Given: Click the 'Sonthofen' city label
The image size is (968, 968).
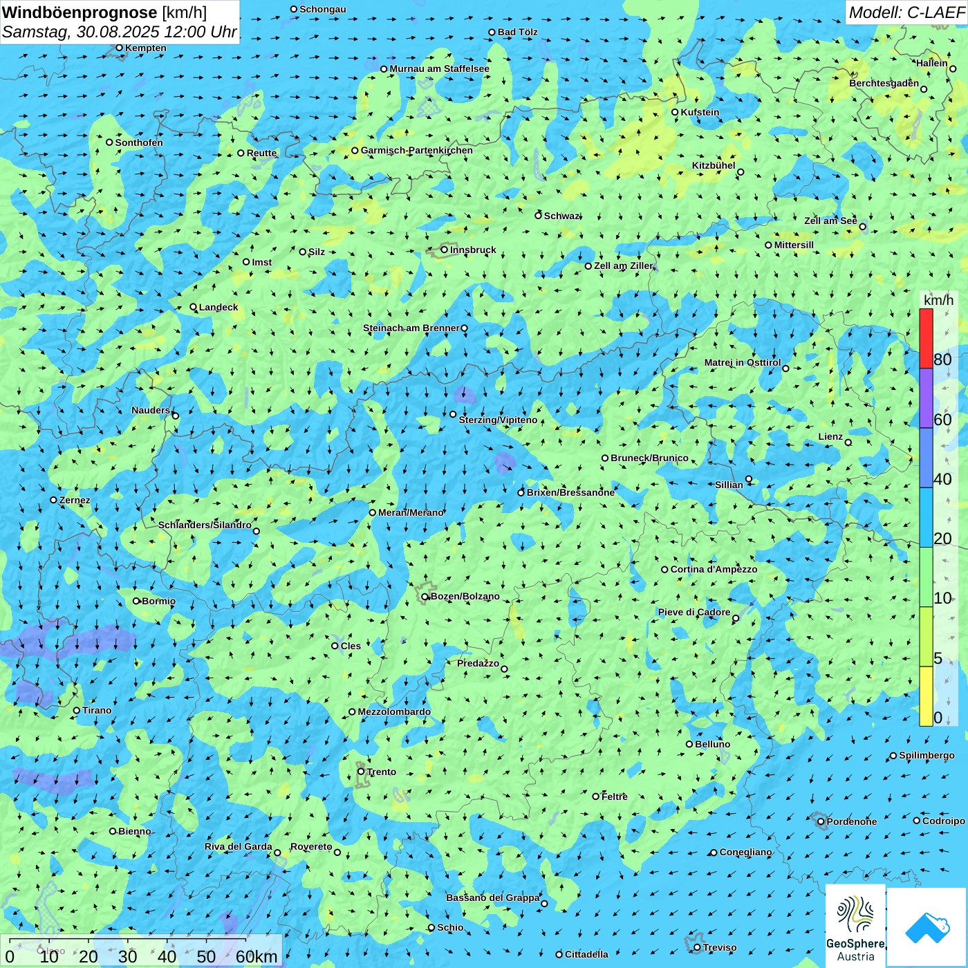Looking at the screenshot, I should pos(139,142).
